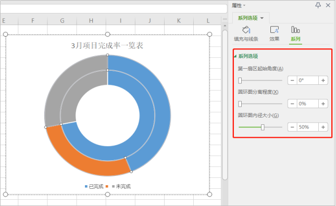Decrease the doughnut inner radius size
This screenshot has width=336, height=206.
coord(292,127)
